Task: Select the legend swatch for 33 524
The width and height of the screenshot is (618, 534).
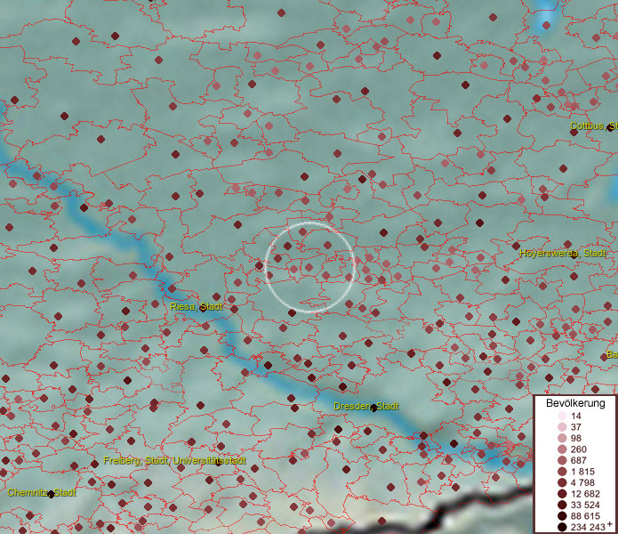Action: coord(561,505)
